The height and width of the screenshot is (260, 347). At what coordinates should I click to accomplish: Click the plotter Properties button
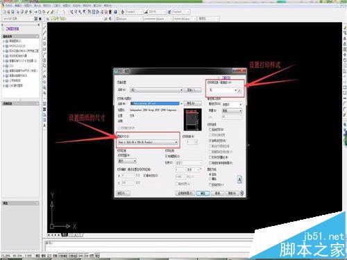point(193,103)
